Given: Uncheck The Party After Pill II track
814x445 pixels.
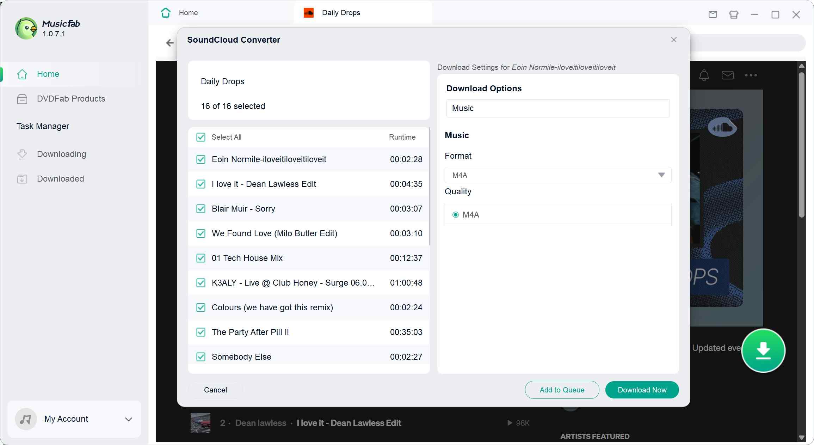Looking at the screenshot, I should coord(201,332).
